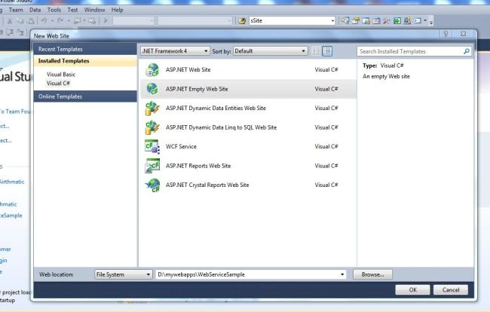Open the Help menu
This screenshot has width=490, height=312.
coord(117,10)
